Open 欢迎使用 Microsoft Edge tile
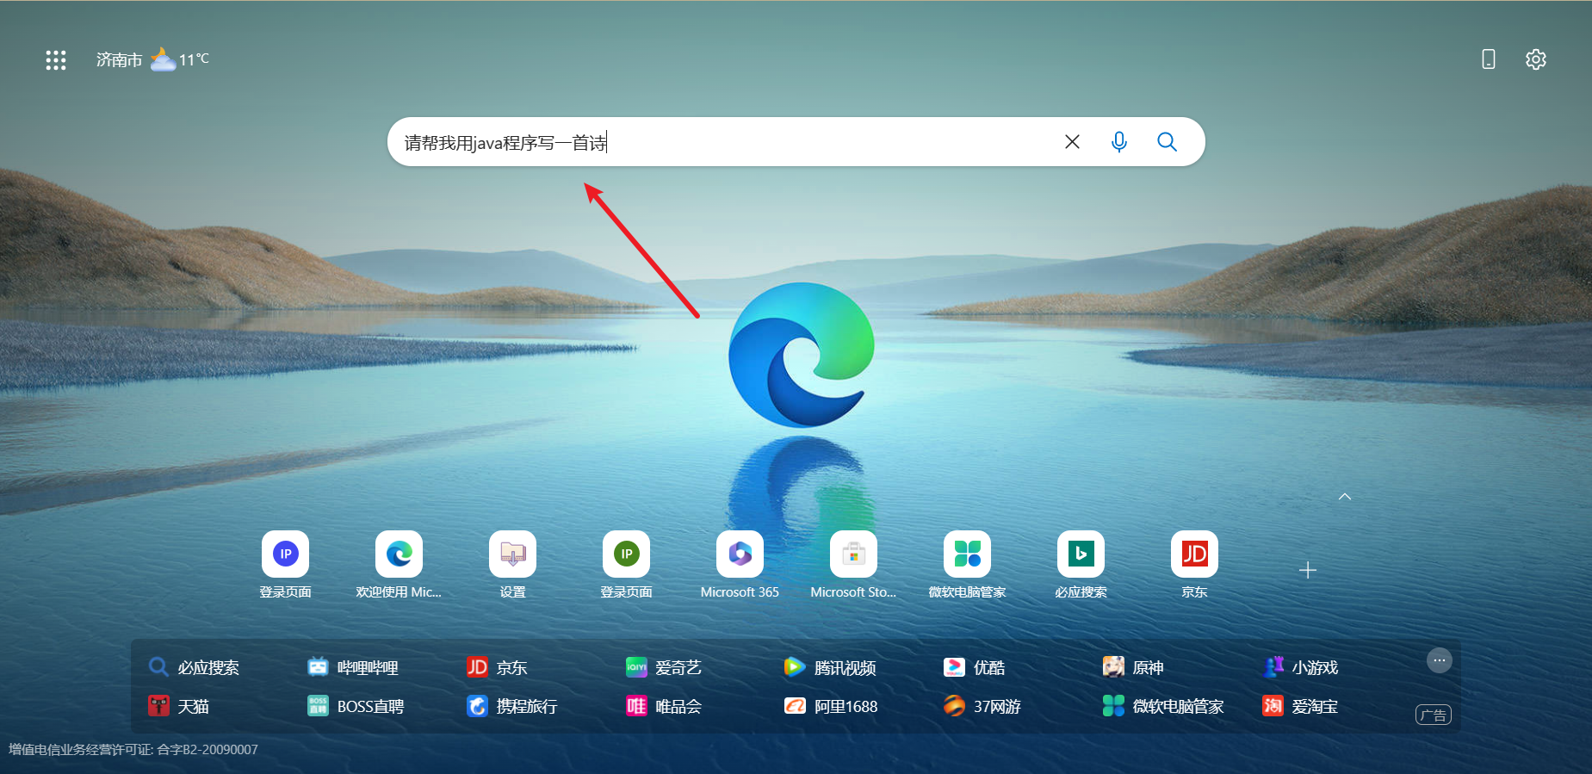 tap(399, 565)
